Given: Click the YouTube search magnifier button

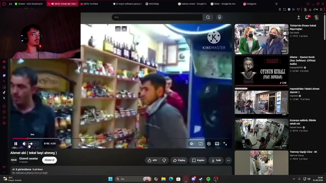Looking at the screenshot, I should pyautogui.click(x=208, y=17).
